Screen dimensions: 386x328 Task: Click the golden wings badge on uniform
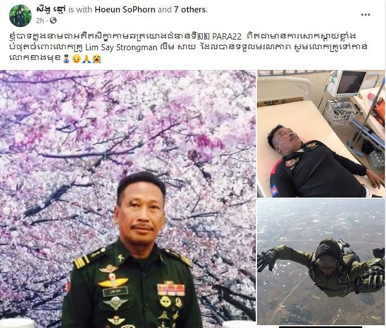113,282
